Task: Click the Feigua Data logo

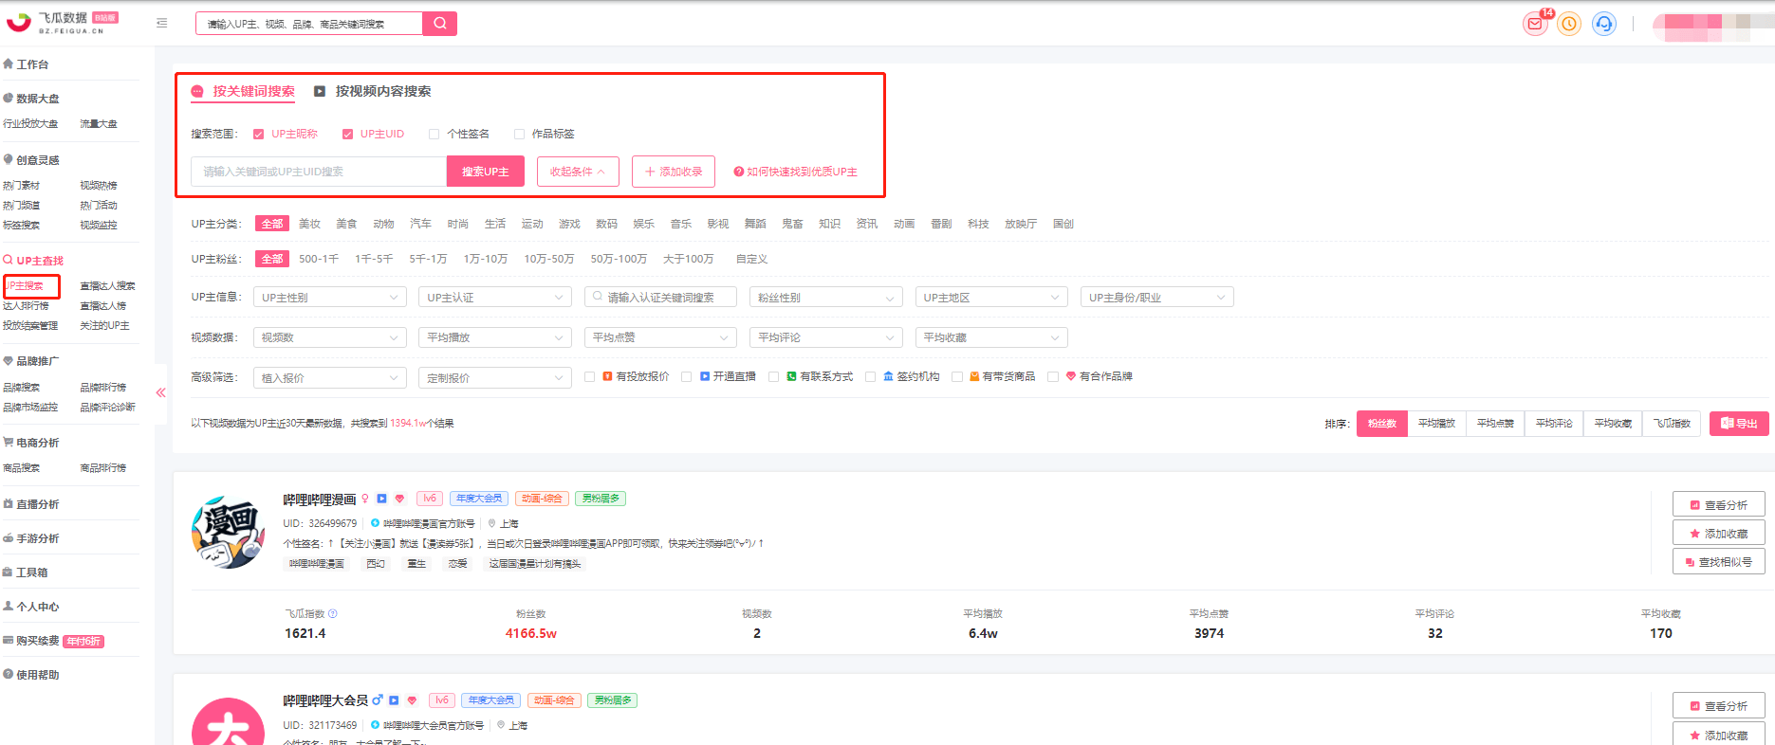Action: coord(62,23)
